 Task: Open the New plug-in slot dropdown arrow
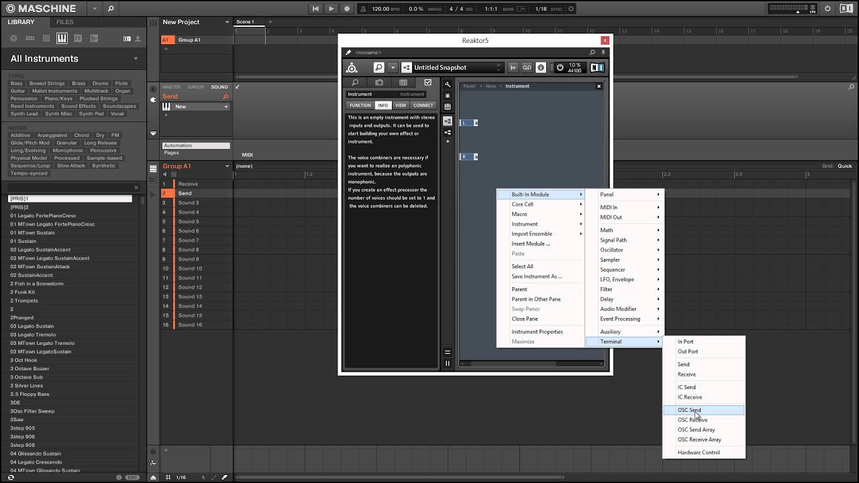[226, 107]
